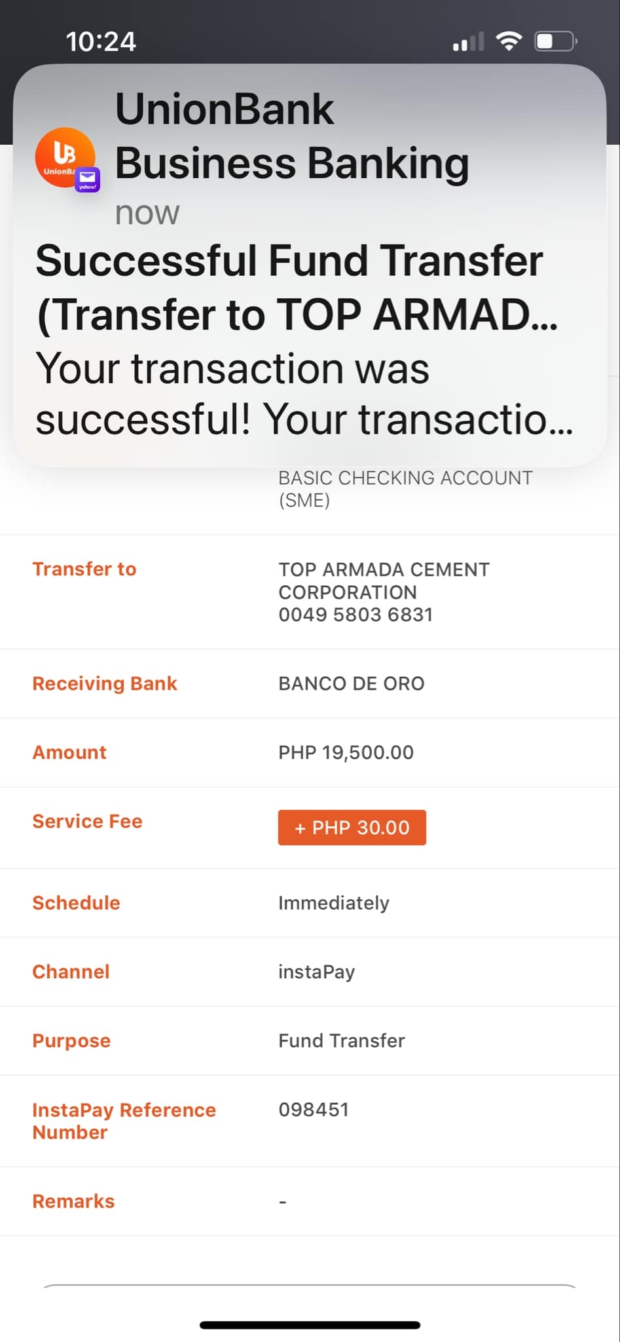Tap the Yahoo Mail badge icon
Screen dimensions: 620x1342
click(x=87, y=179)
